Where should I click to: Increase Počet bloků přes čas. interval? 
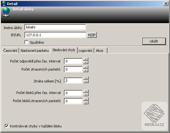[86, 91]
